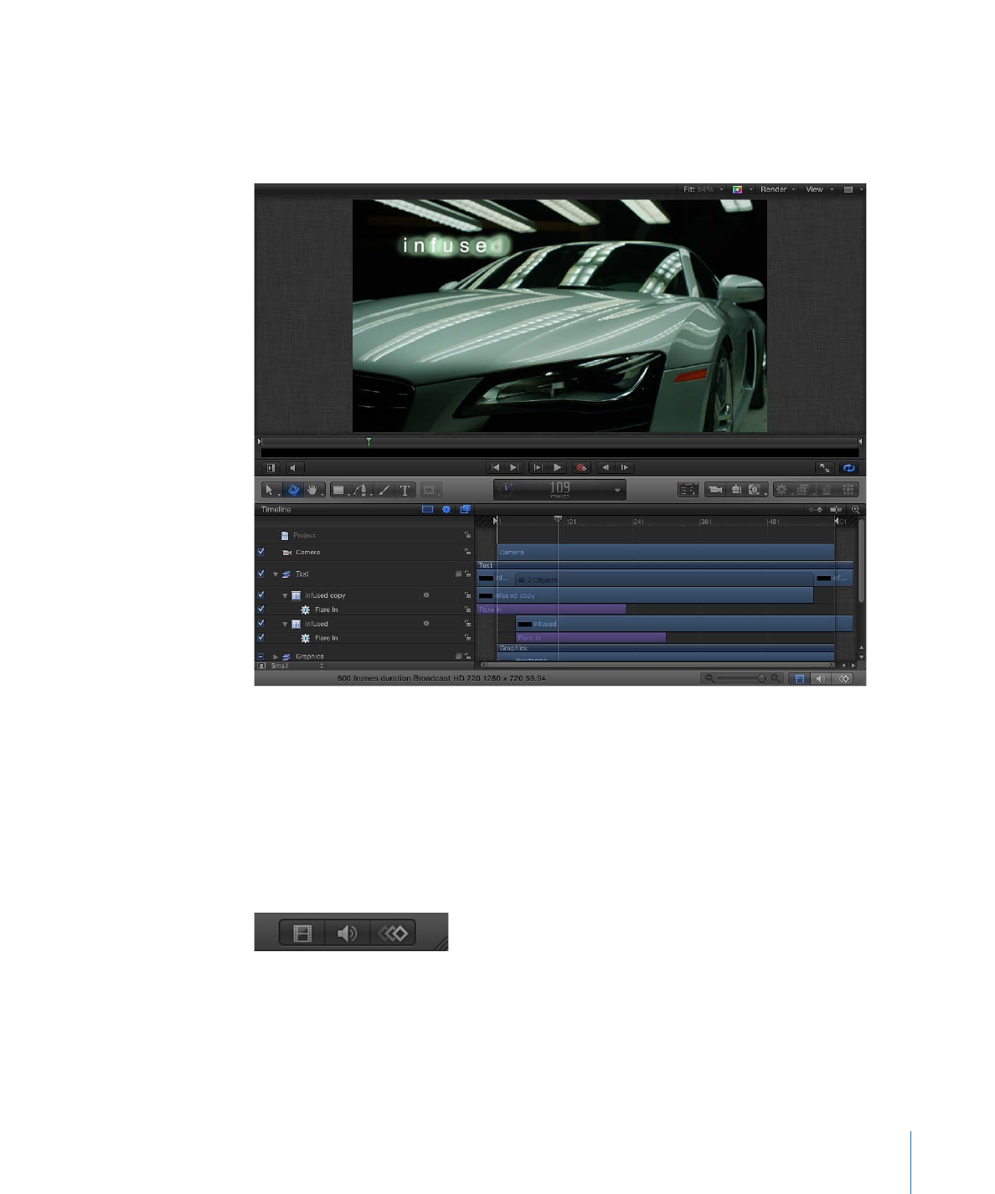Image resolution: width=995 pixels, height=1194 pixels.
Task: Pick the Rectangle shape tool
Action: pos(339,490)
